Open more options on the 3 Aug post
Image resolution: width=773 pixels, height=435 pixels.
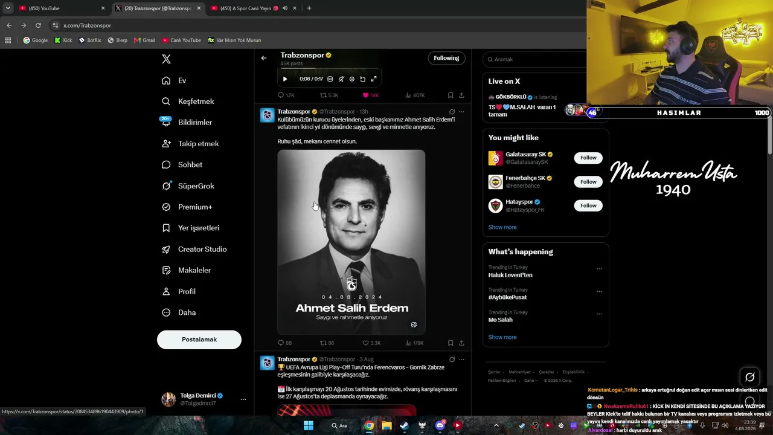point(461,359)
